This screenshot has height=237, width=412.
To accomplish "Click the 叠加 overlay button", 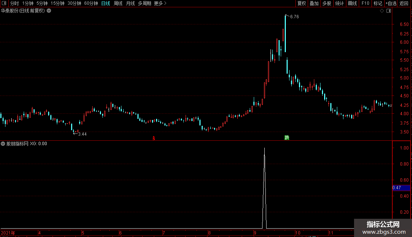I will 314,3.
